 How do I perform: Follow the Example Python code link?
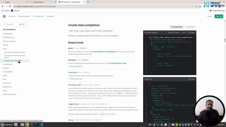coord(118,63)
